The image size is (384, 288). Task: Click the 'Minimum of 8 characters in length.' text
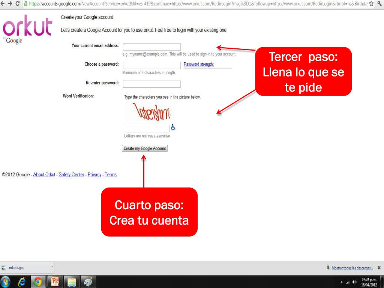pyautogui.click(x=149, y=72)
